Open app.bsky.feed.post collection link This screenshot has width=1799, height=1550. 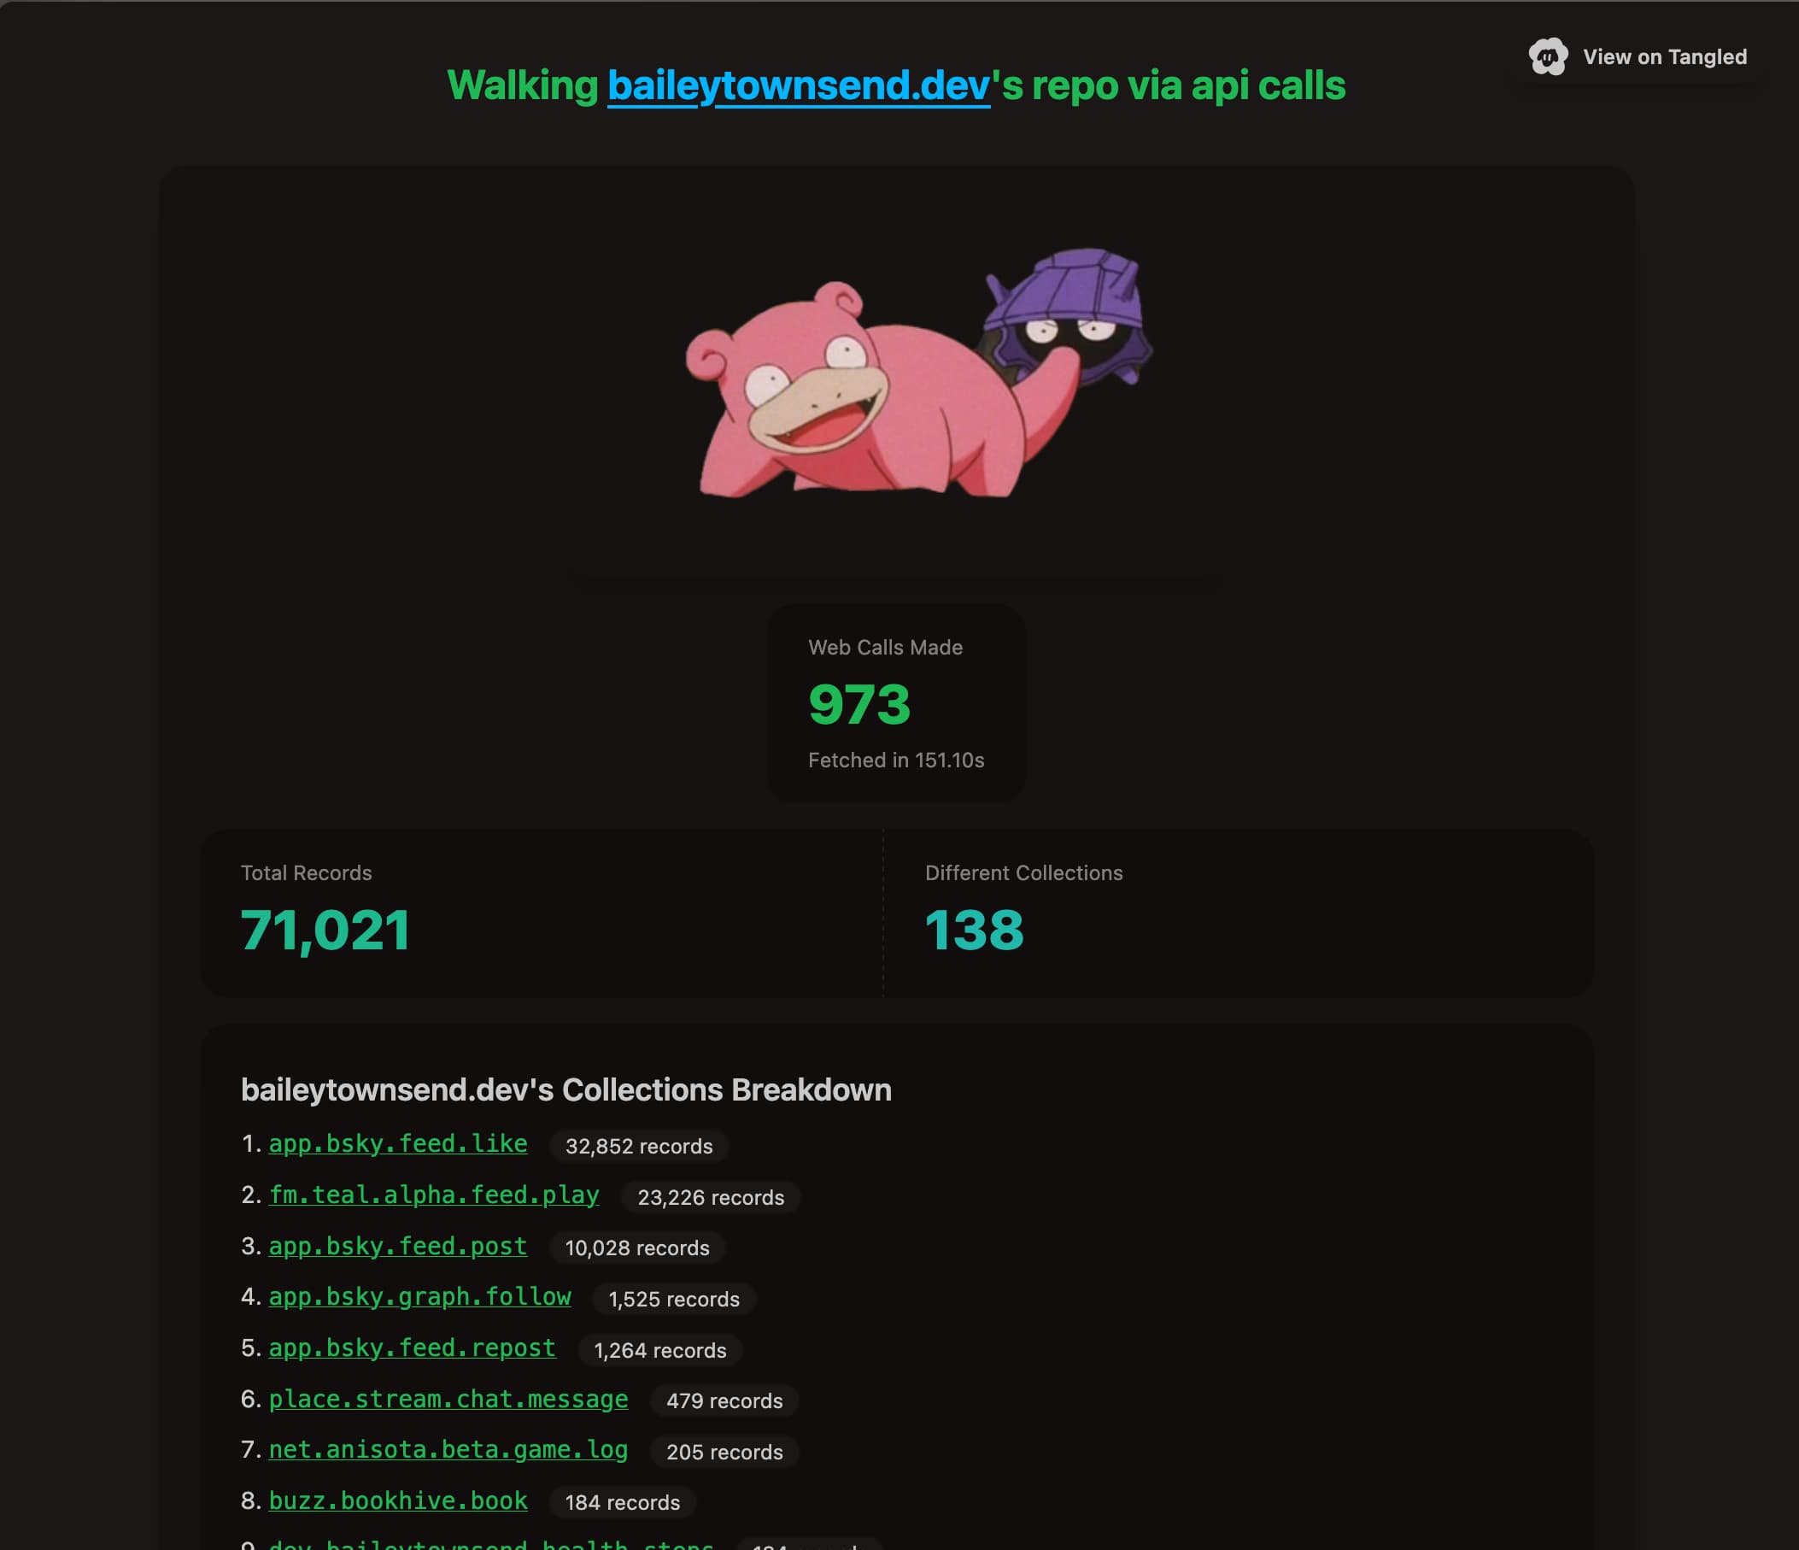tap(398, 1246)
